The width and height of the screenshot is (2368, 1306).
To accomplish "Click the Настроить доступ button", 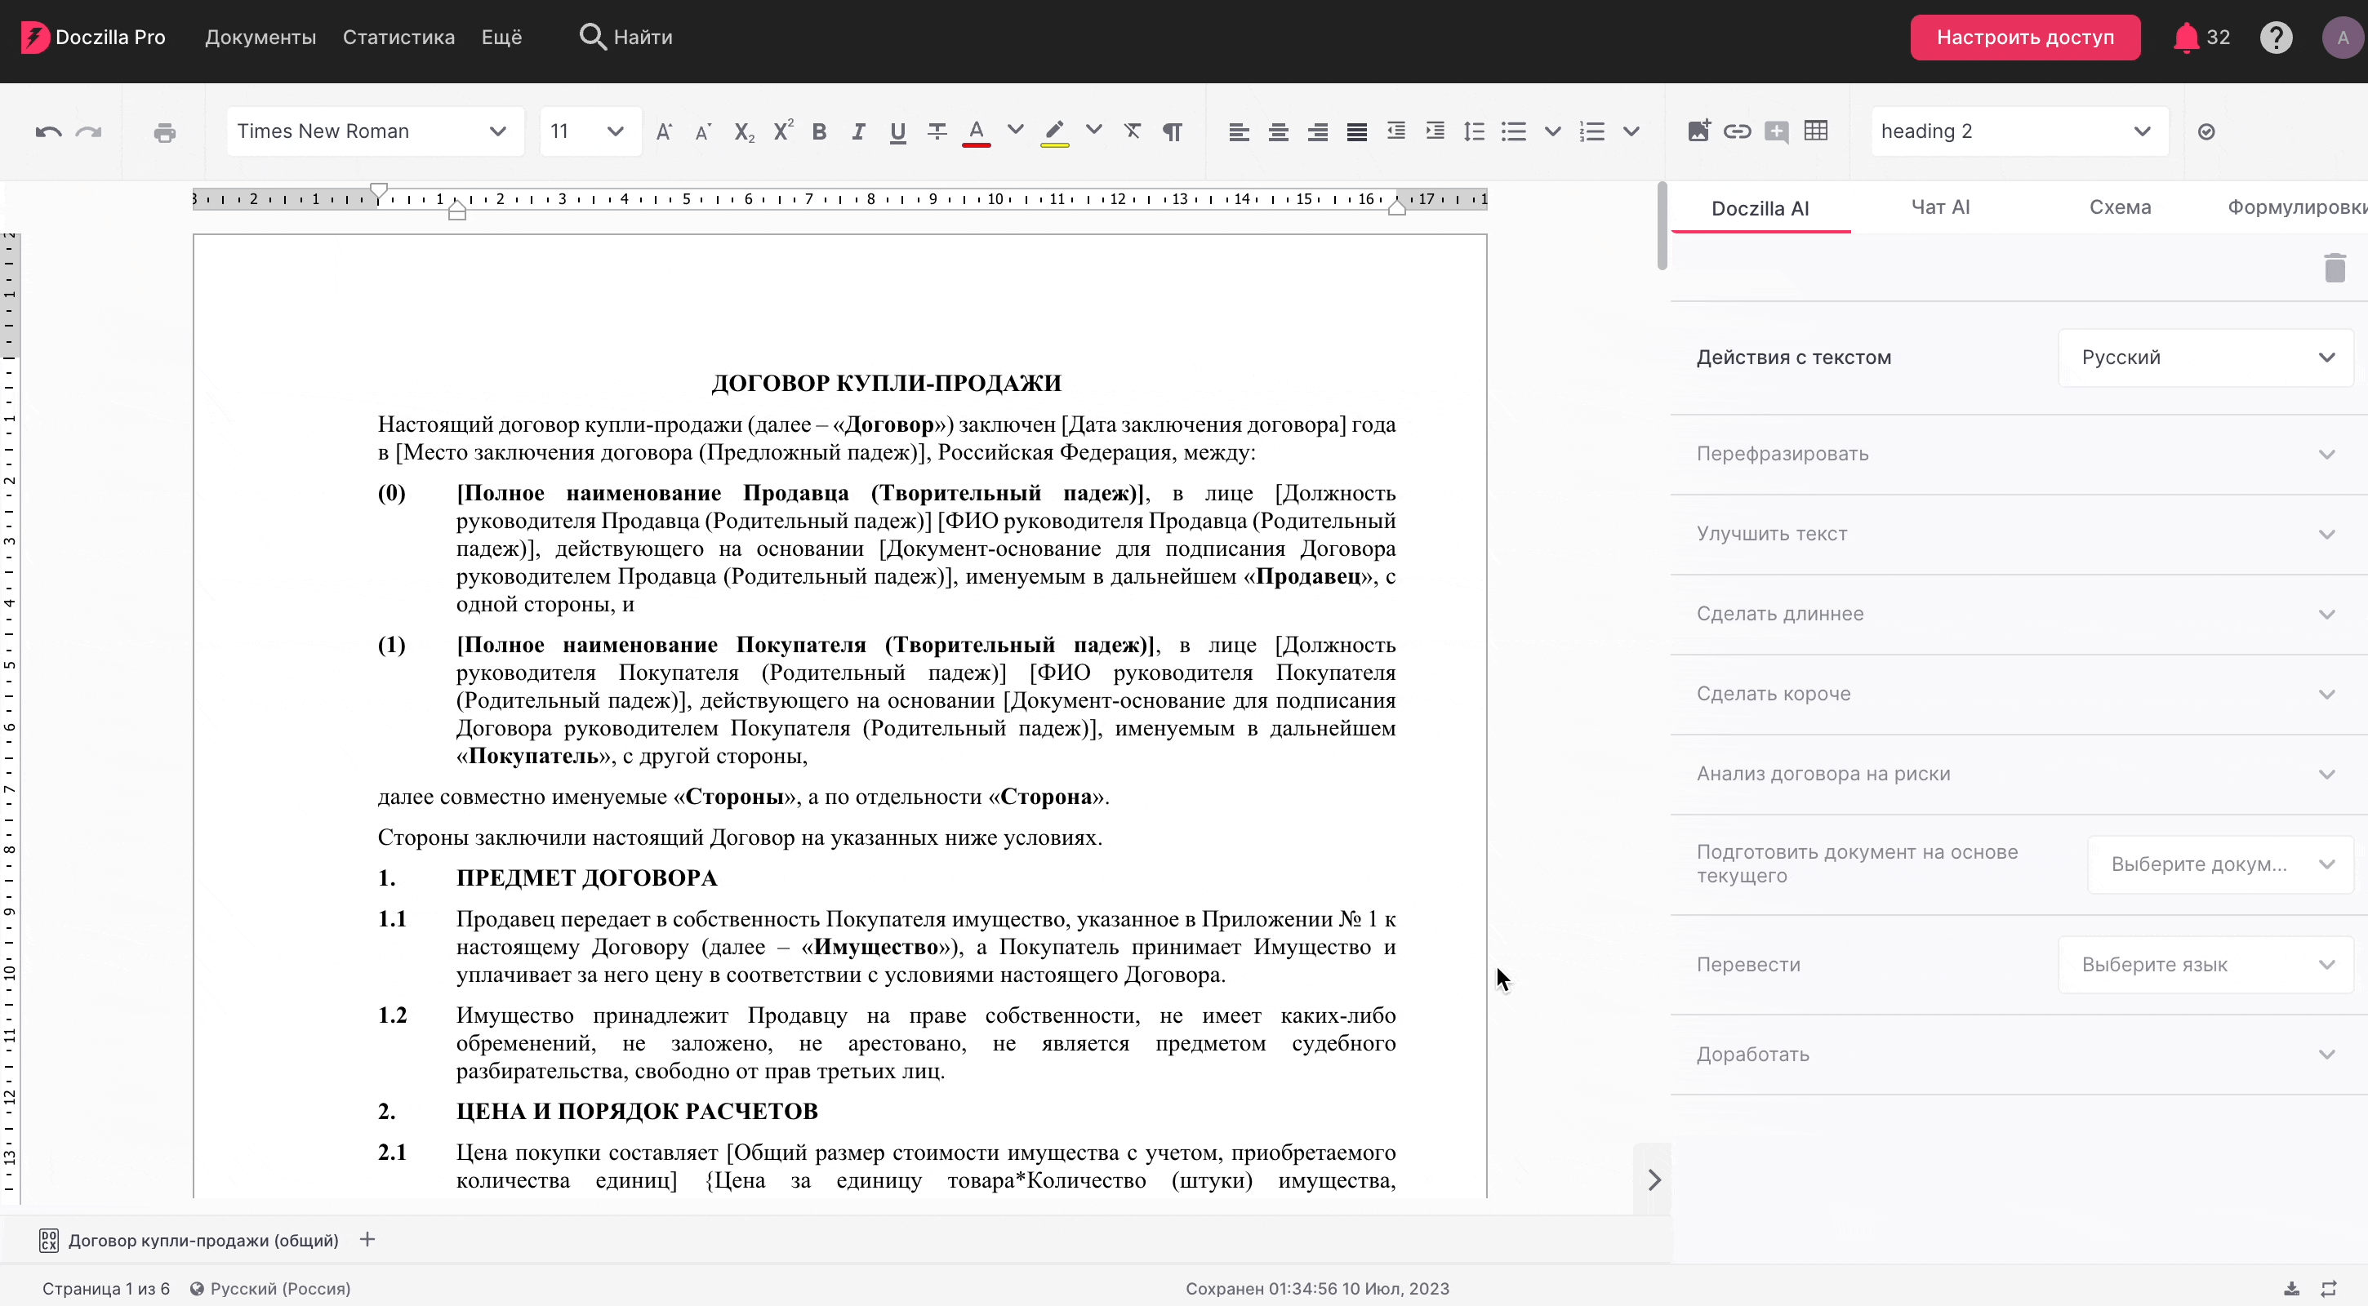I will point(2025,38).
